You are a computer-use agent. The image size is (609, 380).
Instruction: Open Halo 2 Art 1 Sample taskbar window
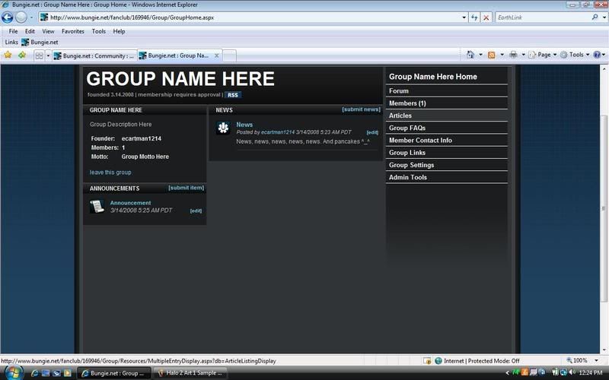190,373
